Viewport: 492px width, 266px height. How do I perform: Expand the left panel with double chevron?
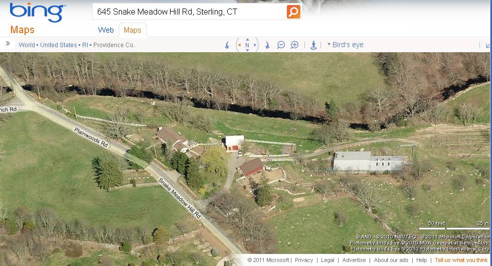8,44
